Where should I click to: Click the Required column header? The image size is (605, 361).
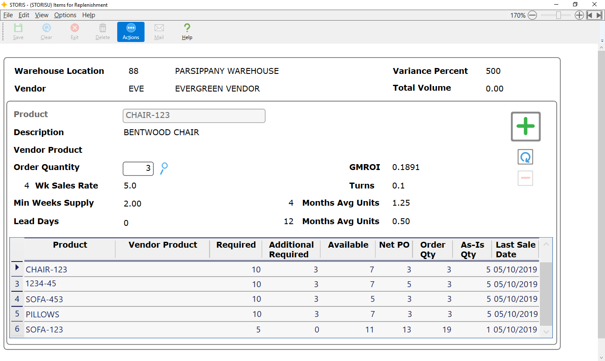(x=236, y=249)
